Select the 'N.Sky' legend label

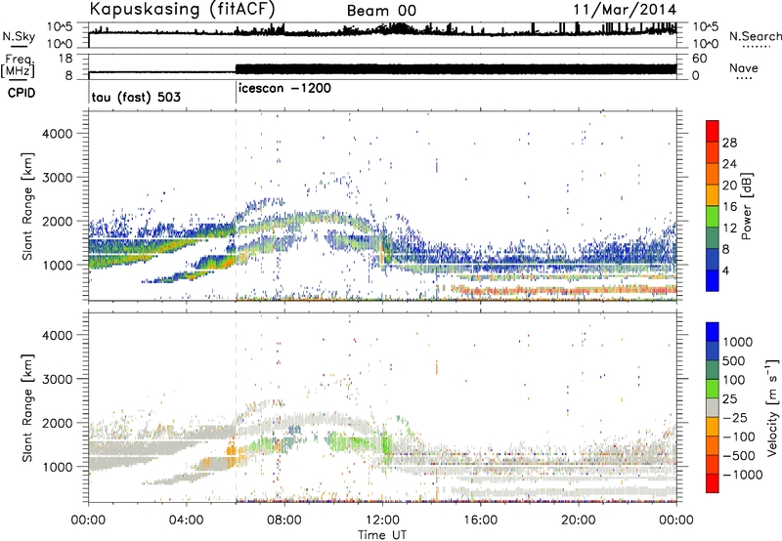coord(19,36)
